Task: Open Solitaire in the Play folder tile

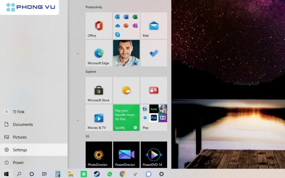Action: tap(145, 109)
